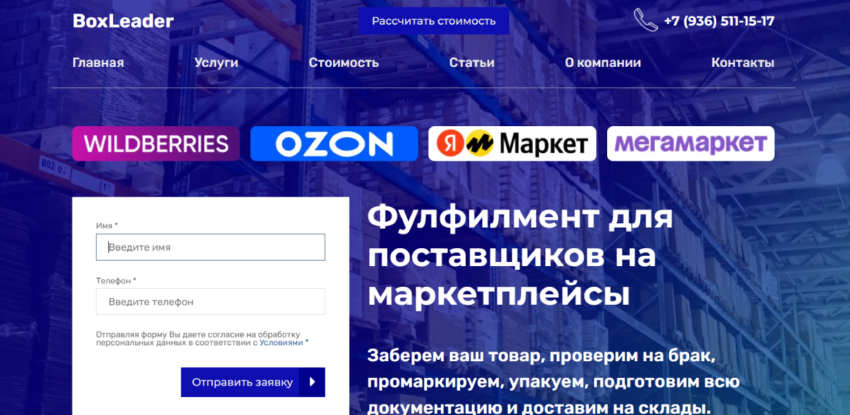Click the Заберем ваш товар description text

tap(553, 381)
